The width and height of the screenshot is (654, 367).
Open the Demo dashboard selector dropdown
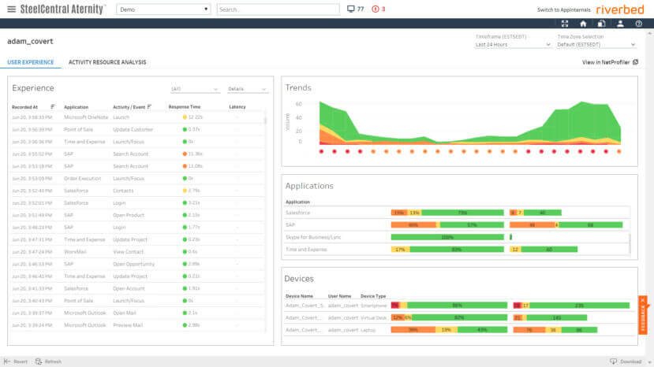(163, 9)
